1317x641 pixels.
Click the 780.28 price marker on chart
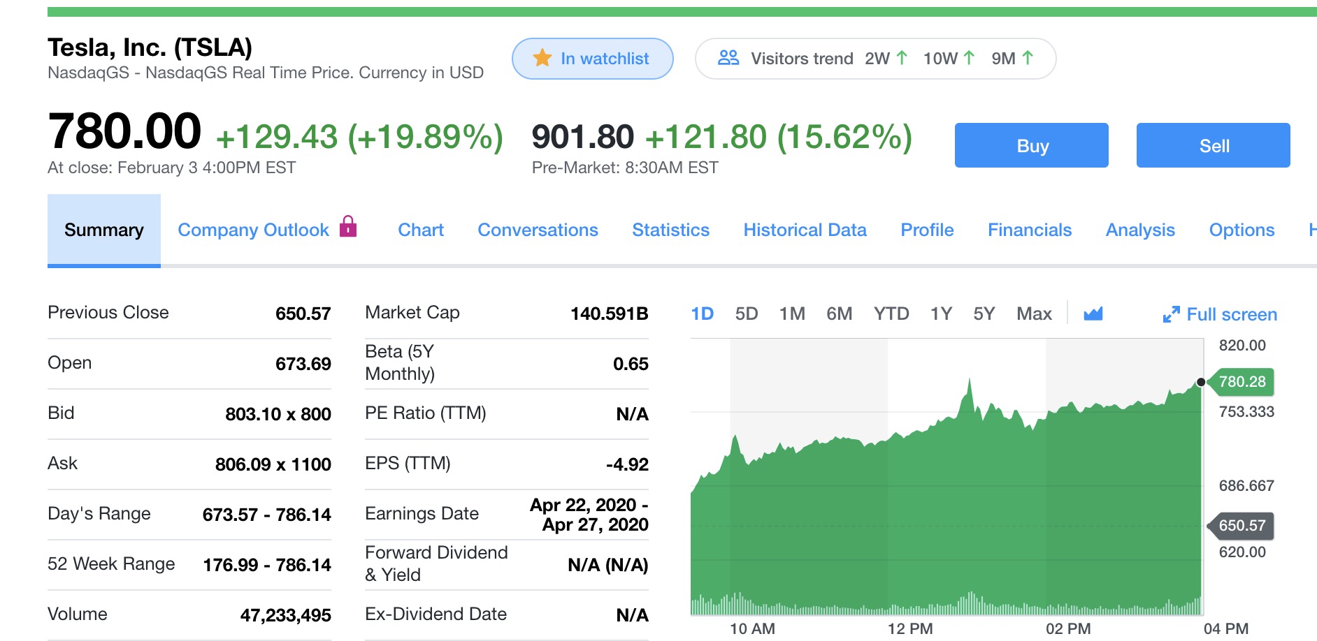1242,381
